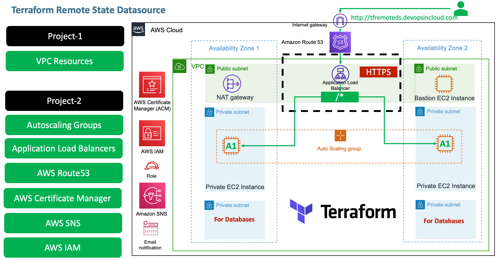Click the Terraform logo icon
Screen dimensions: 499x260
pos(301,211)
